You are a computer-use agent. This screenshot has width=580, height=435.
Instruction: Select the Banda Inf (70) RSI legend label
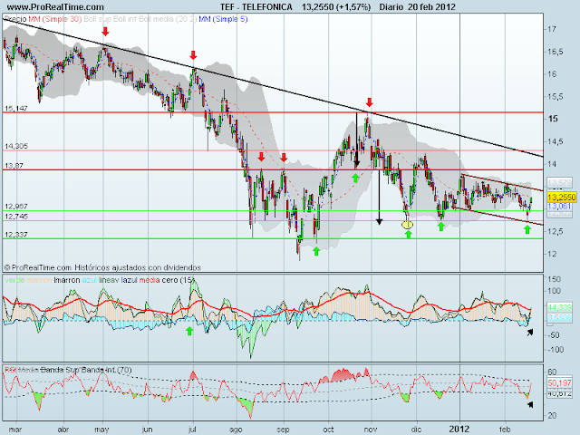coord(107,370)
